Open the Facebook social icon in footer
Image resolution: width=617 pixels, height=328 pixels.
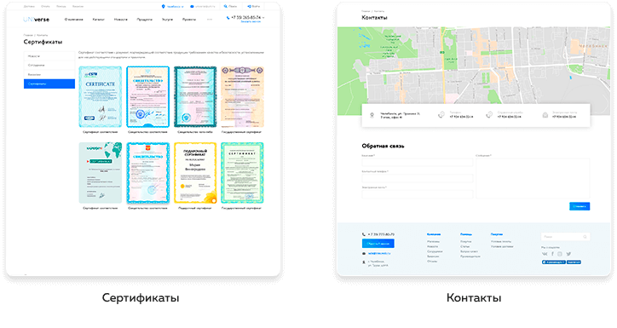point(552,254)
